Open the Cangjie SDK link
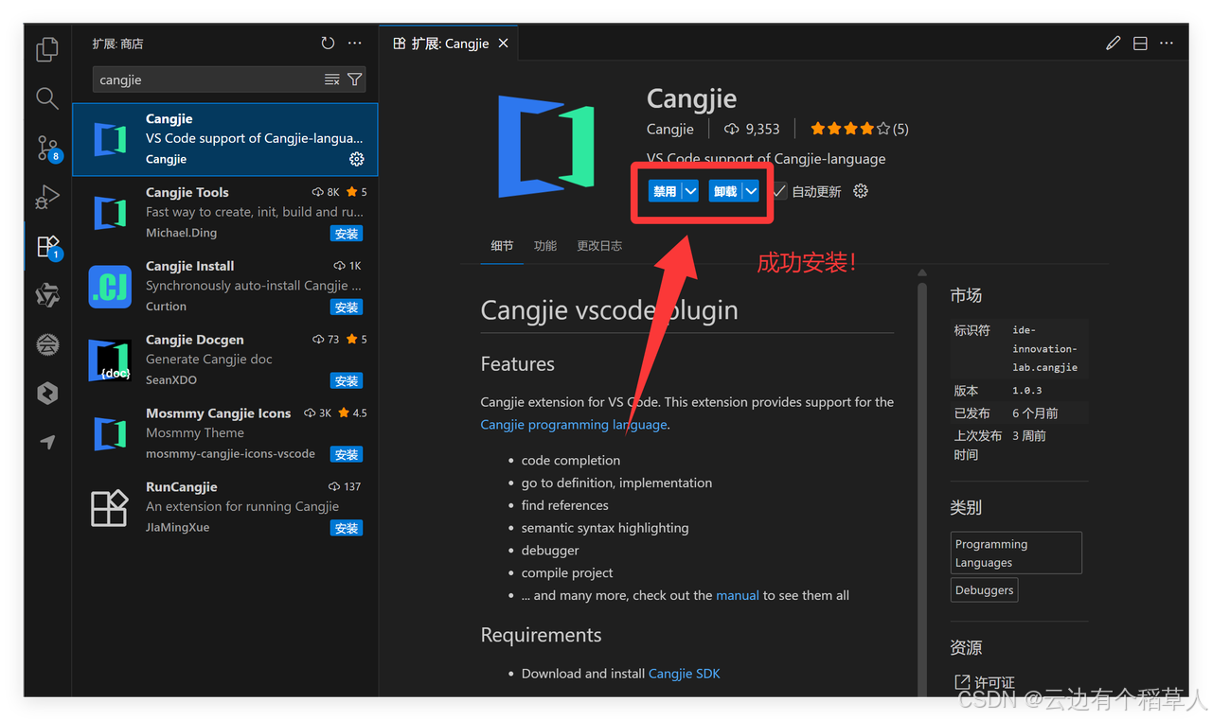The height and width of the screenshot is (720, 1212). [684, 674]
